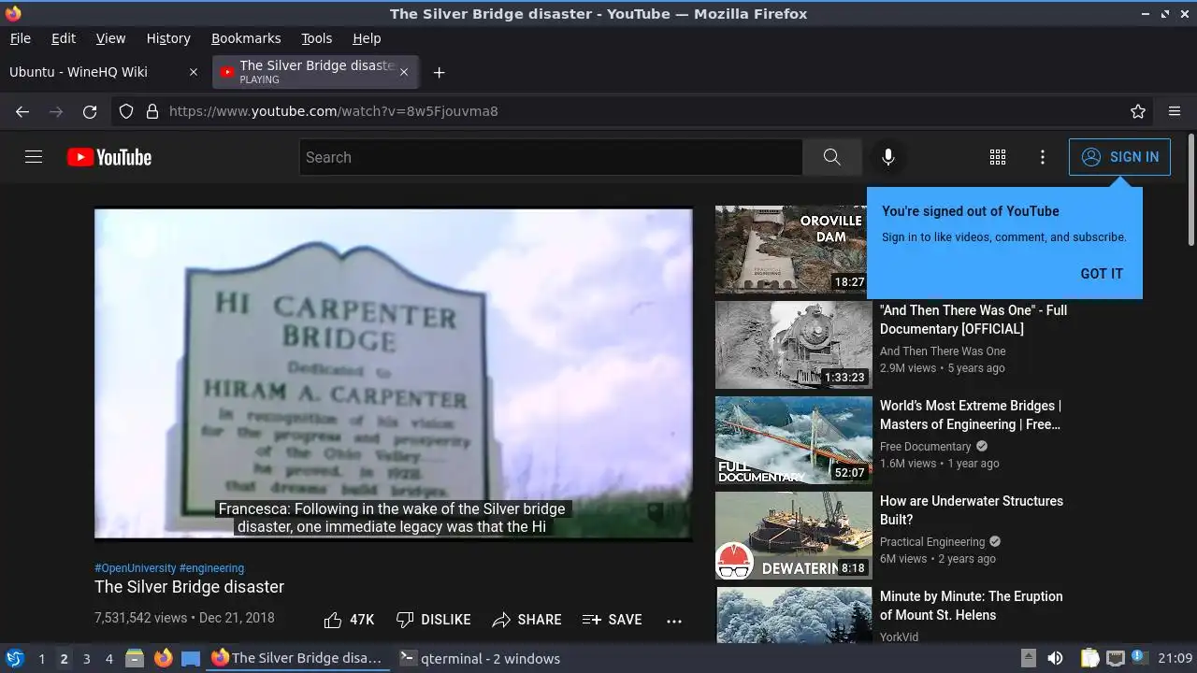
Task: Click the SIGN IN button
Action: 1119,157
